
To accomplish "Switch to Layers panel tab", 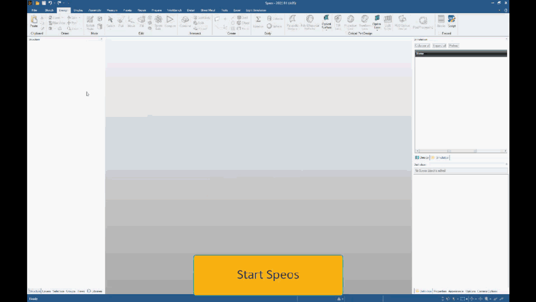I will (x=47, y=291).
